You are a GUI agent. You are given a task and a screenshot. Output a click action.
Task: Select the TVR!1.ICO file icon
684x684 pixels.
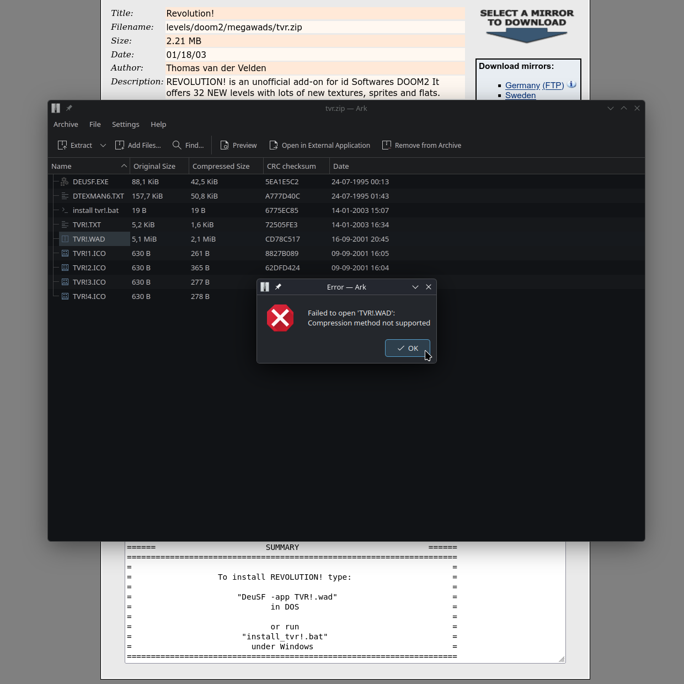pyautogui.click(x=65, y=253)
